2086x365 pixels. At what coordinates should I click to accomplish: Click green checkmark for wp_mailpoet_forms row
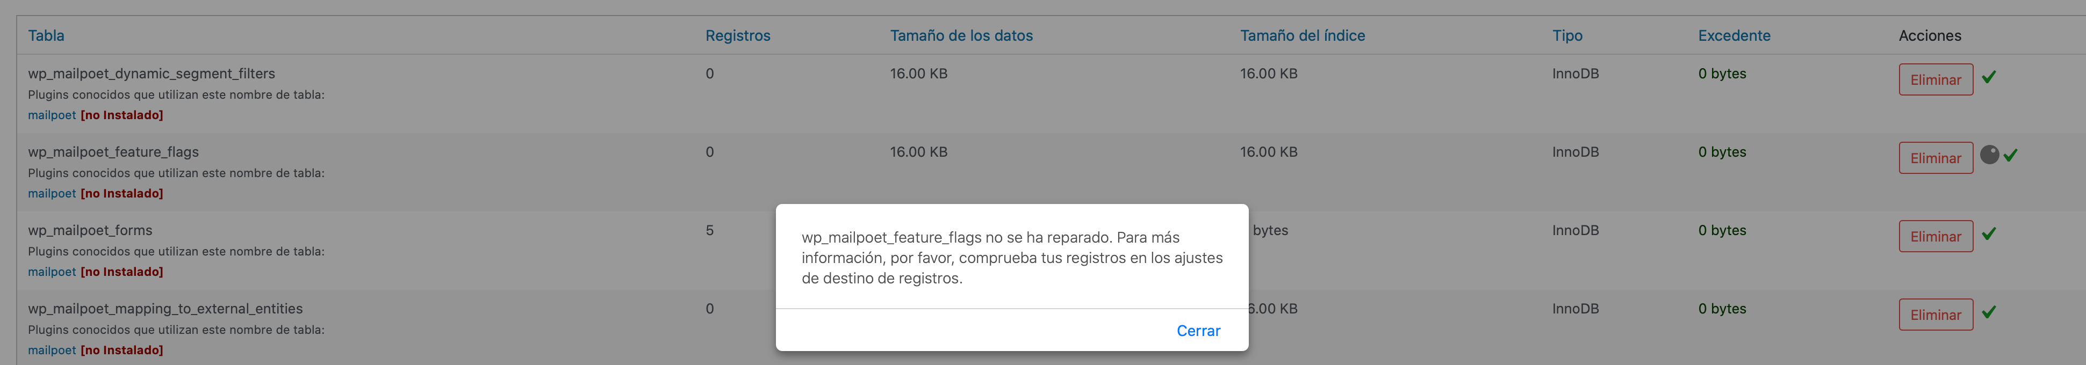coord(1989,234)
